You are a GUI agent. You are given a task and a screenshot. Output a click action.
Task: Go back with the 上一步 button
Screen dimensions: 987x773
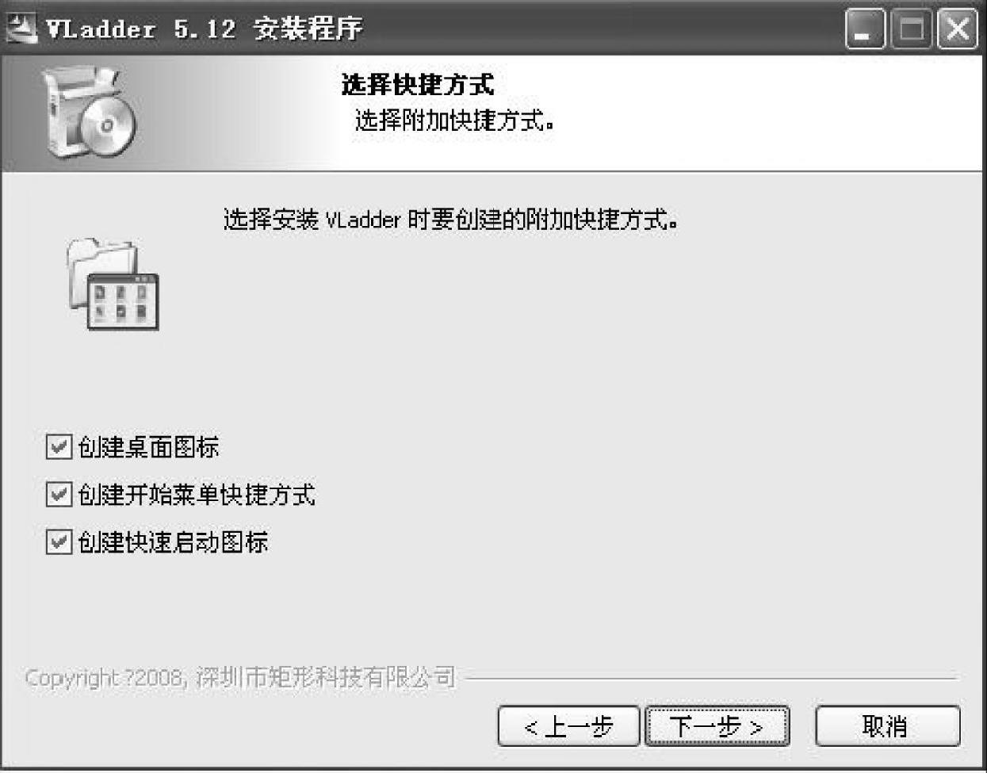568,726
